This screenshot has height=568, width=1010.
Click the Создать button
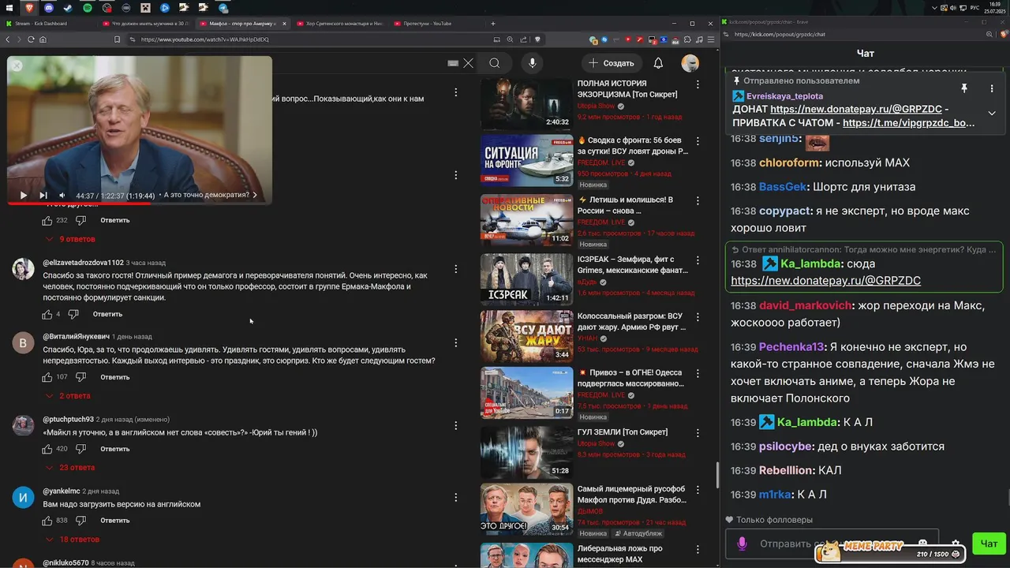click(611, 63)
